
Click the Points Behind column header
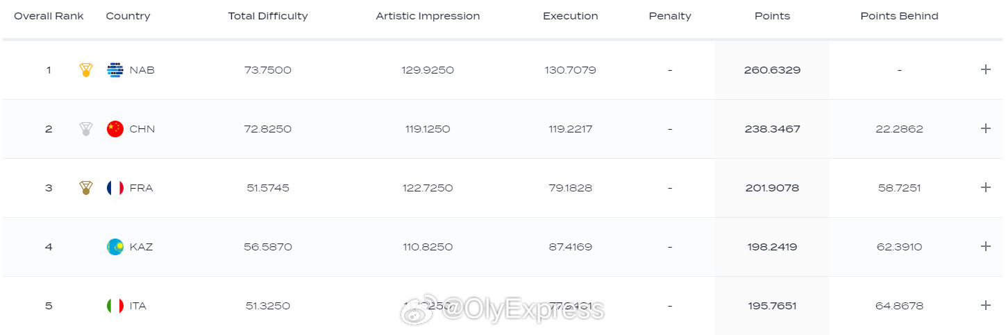click(x=899, y=16)
